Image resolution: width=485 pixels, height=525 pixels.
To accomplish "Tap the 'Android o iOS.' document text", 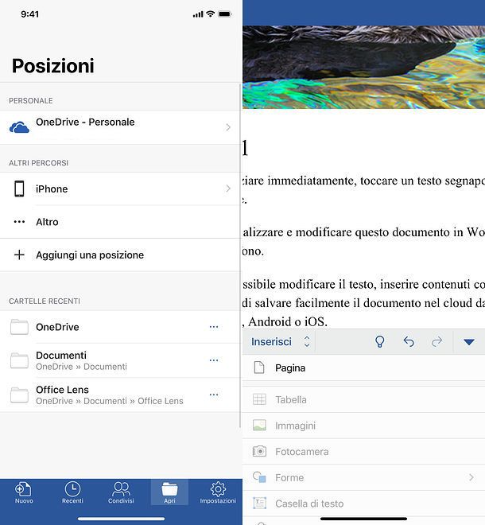I will [288, 322].
